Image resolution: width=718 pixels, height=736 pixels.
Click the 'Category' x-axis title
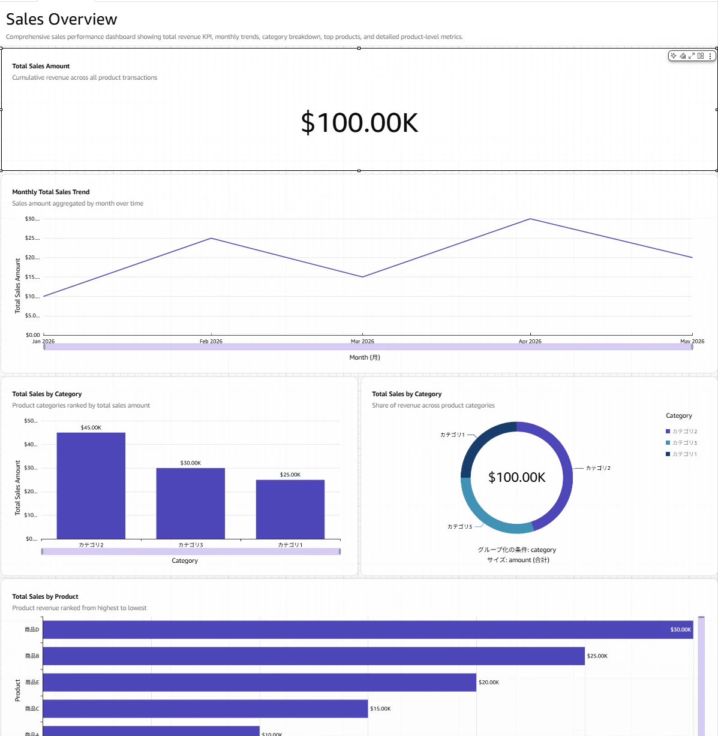click(x=185, y=560)
